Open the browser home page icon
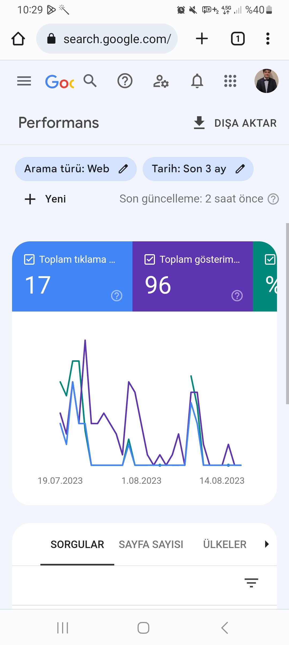The image size is (289, 645). tap(18, 39)
